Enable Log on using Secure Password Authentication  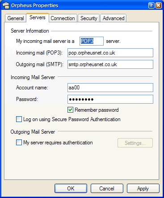[19, 119]
